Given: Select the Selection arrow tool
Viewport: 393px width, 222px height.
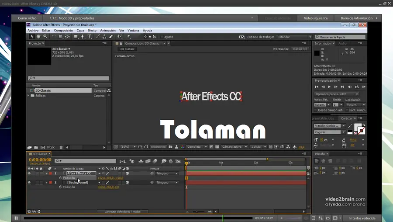Looking at the screenshot, I should 31,37.
